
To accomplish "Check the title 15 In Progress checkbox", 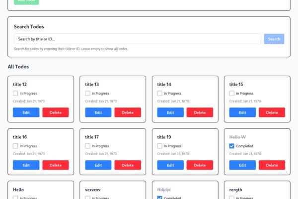I will 231,94.
